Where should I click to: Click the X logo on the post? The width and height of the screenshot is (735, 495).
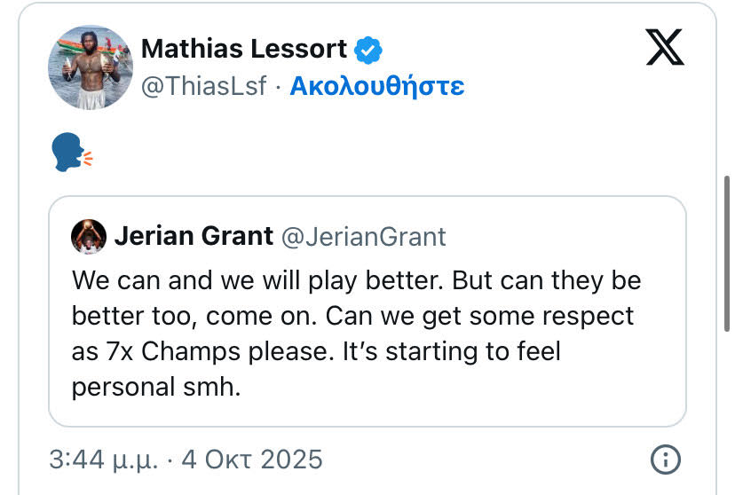coord(665,46)
